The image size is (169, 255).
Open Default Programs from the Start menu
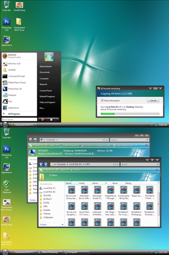47,97
